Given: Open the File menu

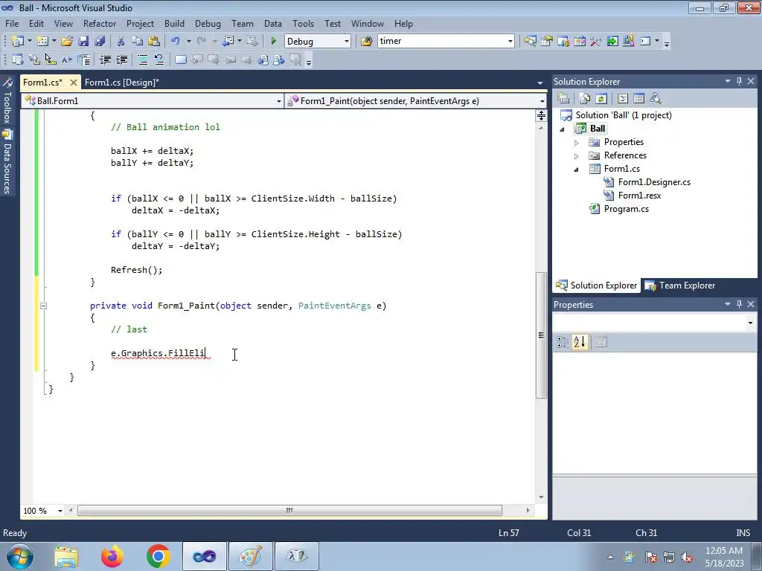Looking at the screenshot, I should click(12, 23).
